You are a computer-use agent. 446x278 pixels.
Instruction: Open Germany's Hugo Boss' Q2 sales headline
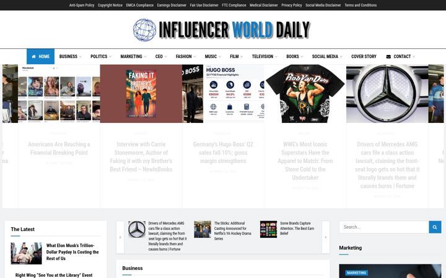pos(223,153)
